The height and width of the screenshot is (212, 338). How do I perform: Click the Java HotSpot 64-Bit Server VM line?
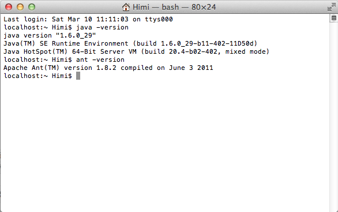click(x=137, y=51)
